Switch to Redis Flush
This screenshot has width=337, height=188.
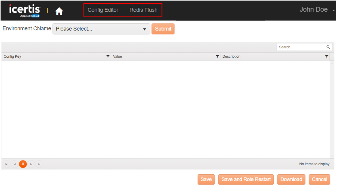coord(143,10)
